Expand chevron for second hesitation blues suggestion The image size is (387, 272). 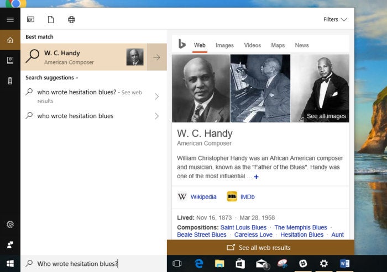pyautogui.click(x=156, y=116)
